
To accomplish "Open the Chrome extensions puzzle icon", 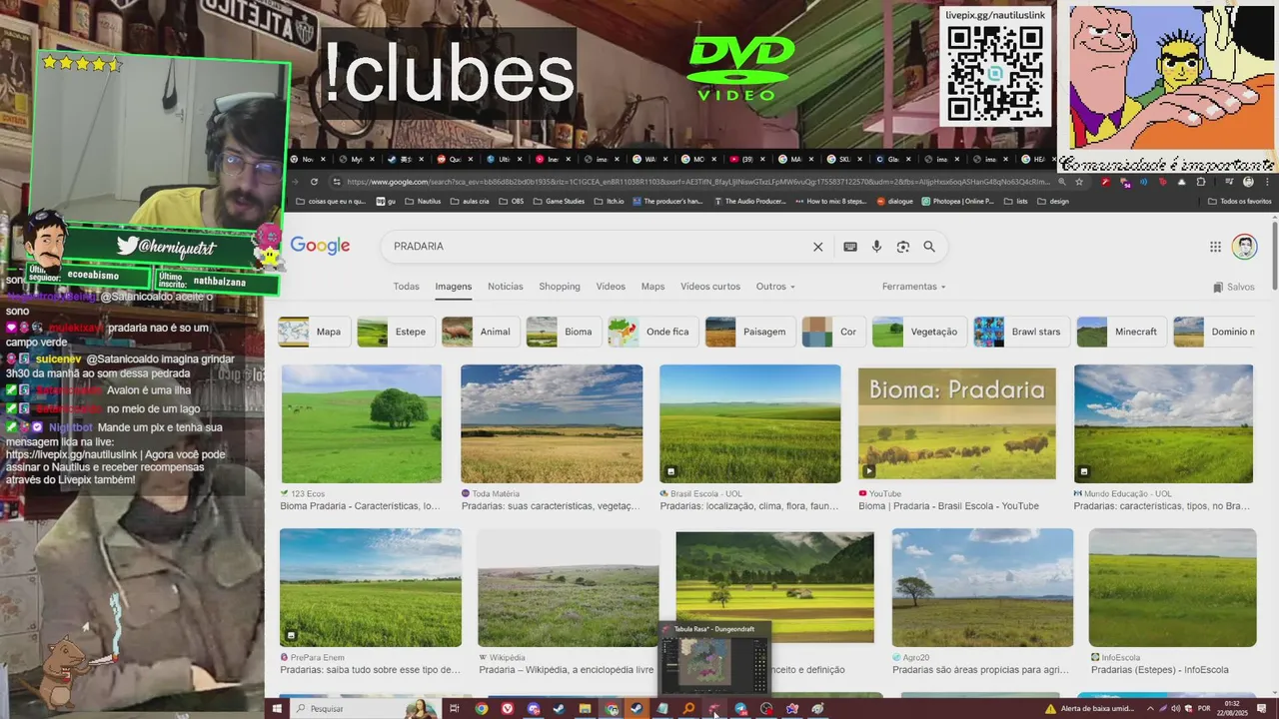I will (1201, 182).
